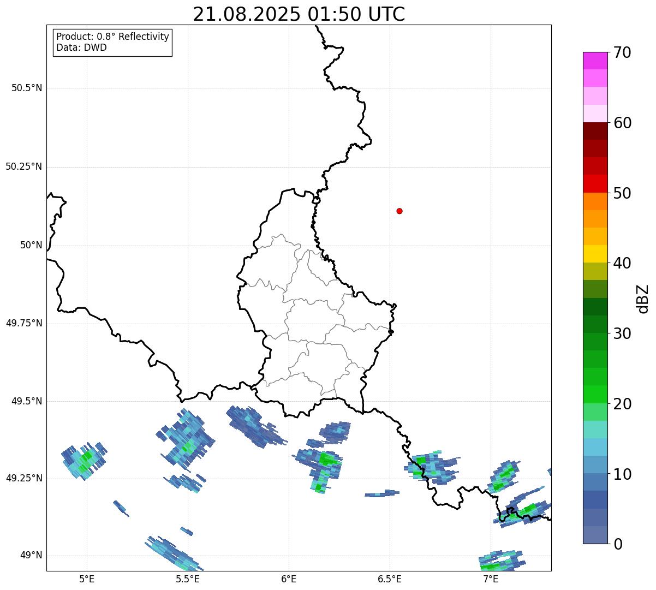Click the 'dBZ' colorbar axis label
656x590 pixels.
[x=643, y=298]
